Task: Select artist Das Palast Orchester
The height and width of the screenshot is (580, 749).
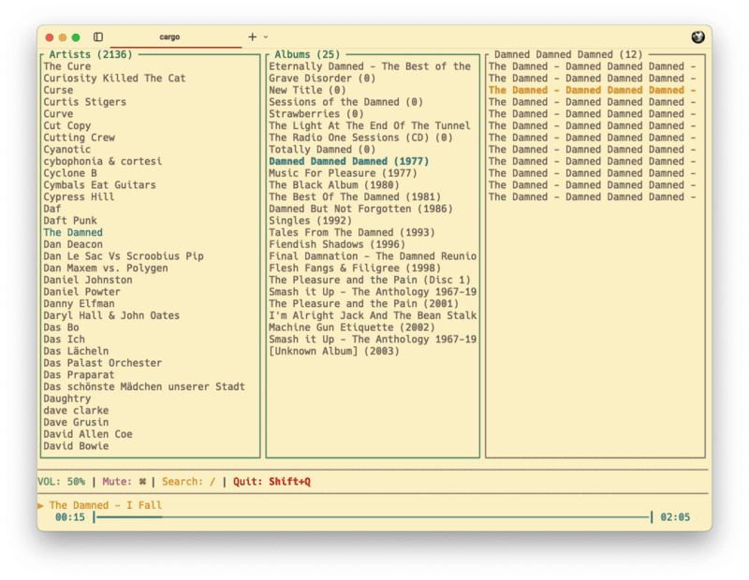Action: pos(103,363)
